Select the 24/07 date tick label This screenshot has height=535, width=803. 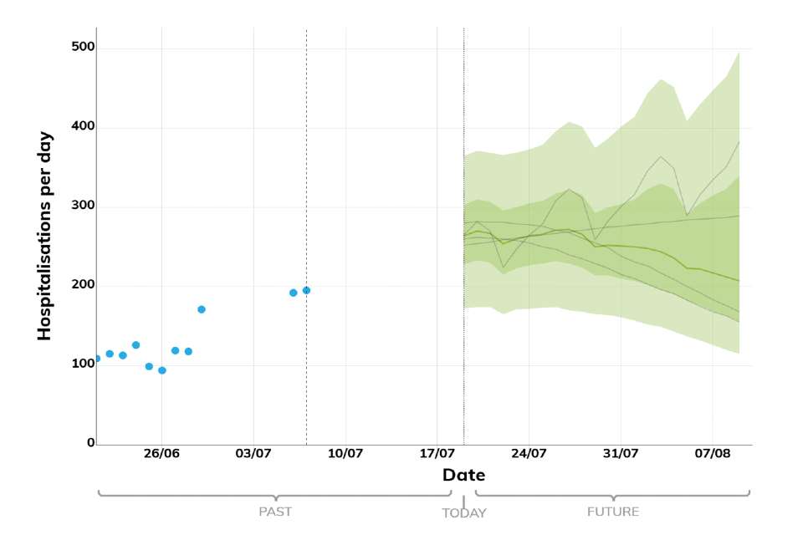coord(529,454)
